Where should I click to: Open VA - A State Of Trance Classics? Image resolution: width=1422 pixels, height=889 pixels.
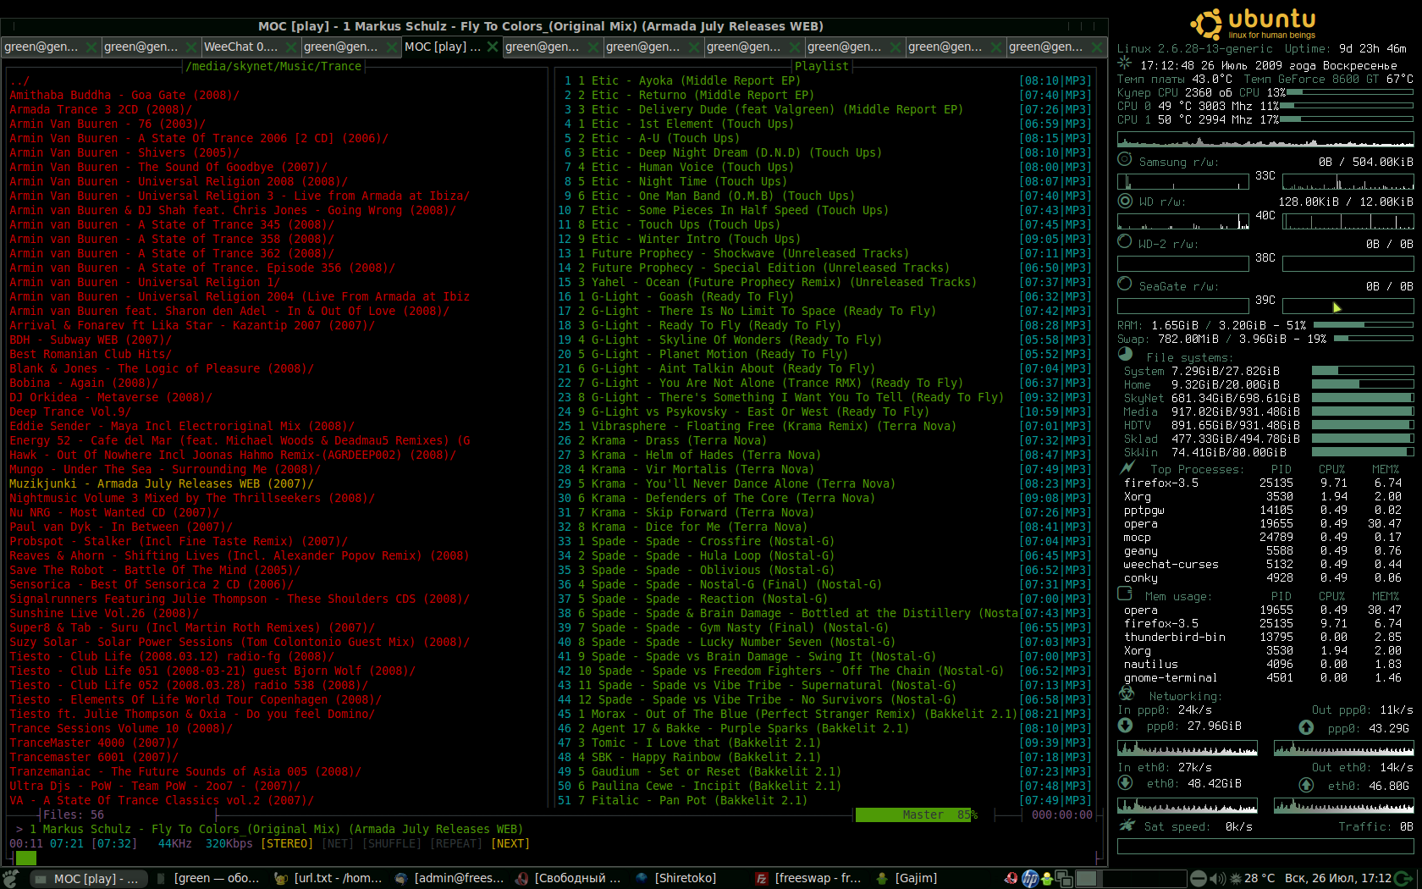(162, 800)
